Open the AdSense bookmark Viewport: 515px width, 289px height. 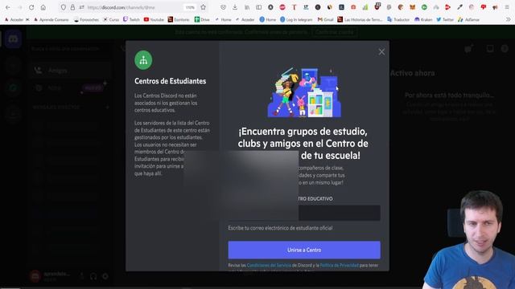coord(468,19)
